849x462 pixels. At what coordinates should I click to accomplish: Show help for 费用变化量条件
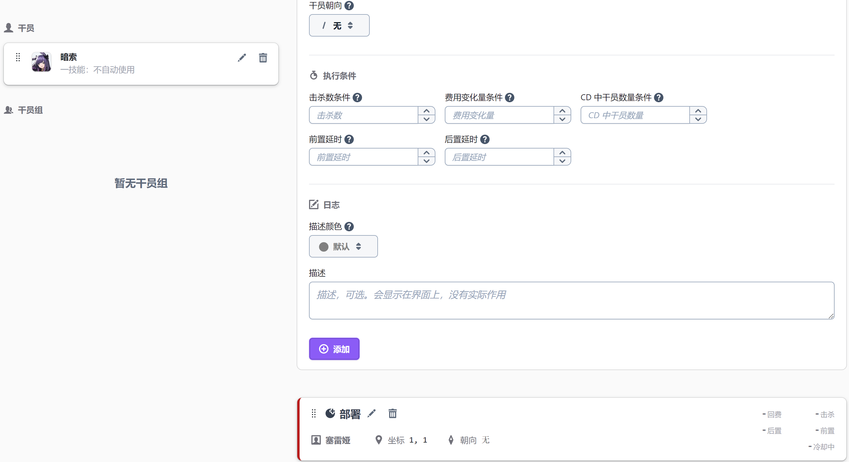point(510,98)
